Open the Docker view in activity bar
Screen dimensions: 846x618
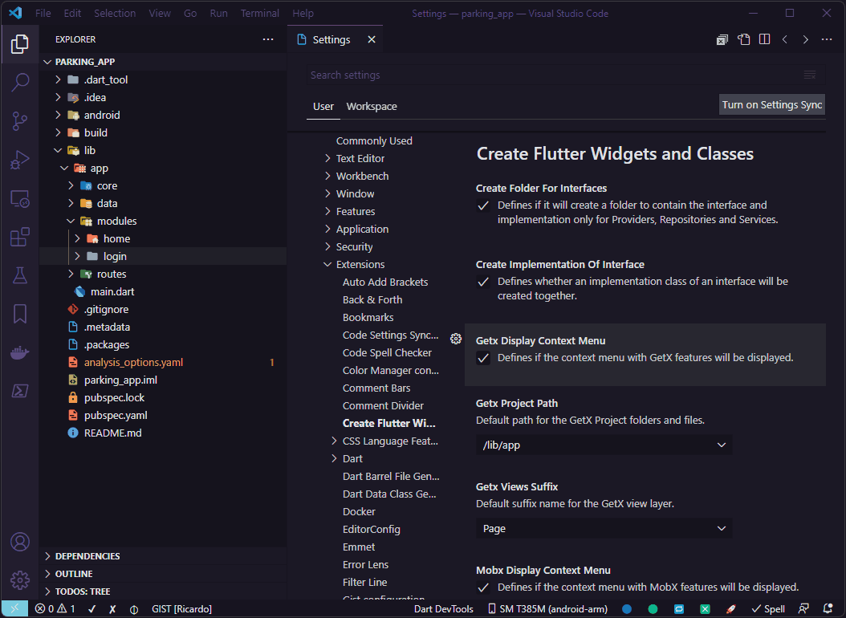point(20,352)
